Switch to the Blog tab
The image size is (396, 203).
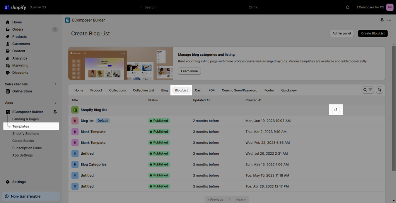(164, 90)
